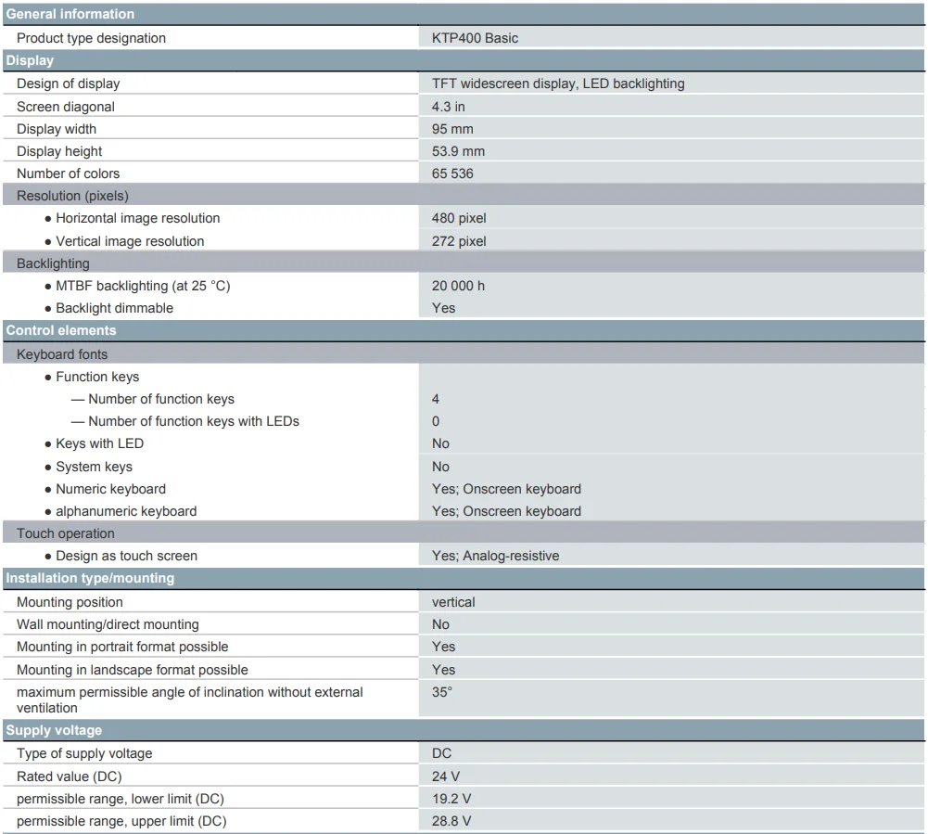Select the 'Design of display' label

click(68, 83)
